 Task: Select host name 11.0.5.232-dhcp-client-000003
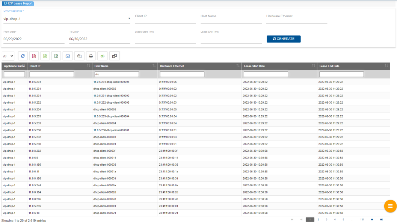[112, 103]
